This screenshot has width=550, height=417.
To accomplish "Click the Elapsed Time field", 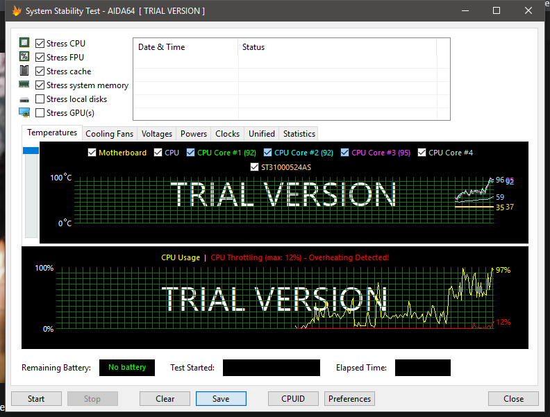I will click(423, 368).
